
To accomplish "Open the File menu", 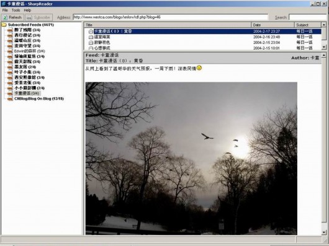I will [5, 11].
